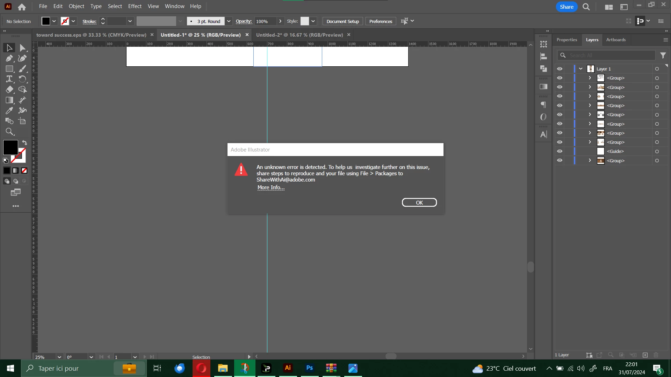
Task: Select the Type tool
Action: click(9, 79)
